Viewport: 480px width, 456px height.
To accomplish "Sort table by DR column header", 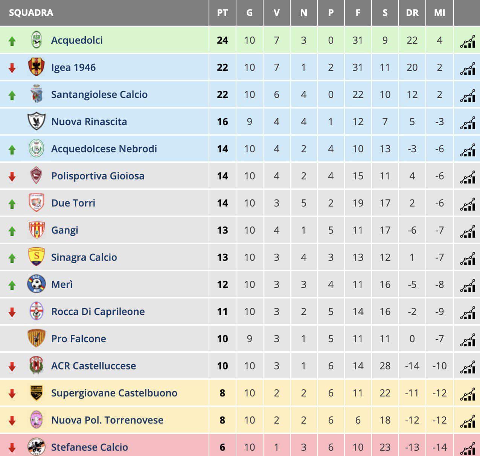I will click(412, 13).
